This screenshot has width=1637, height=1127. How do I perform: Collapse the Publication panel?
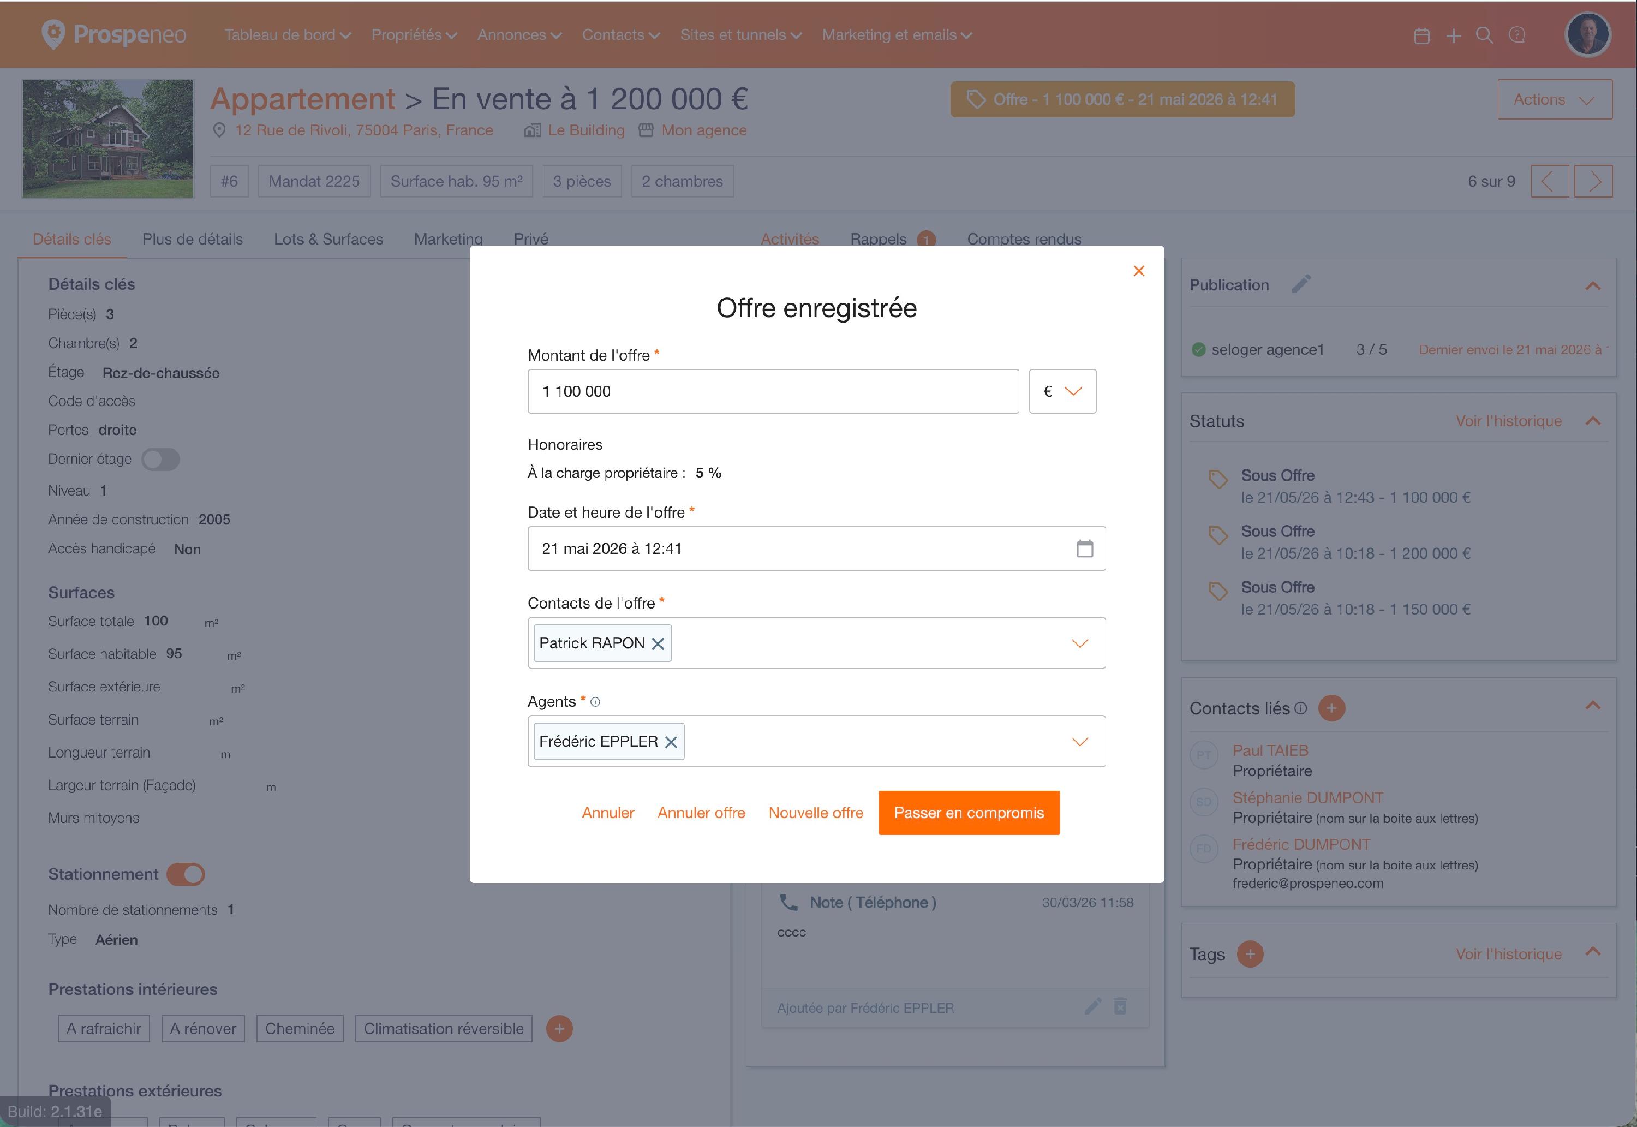tap(1592, 286)
